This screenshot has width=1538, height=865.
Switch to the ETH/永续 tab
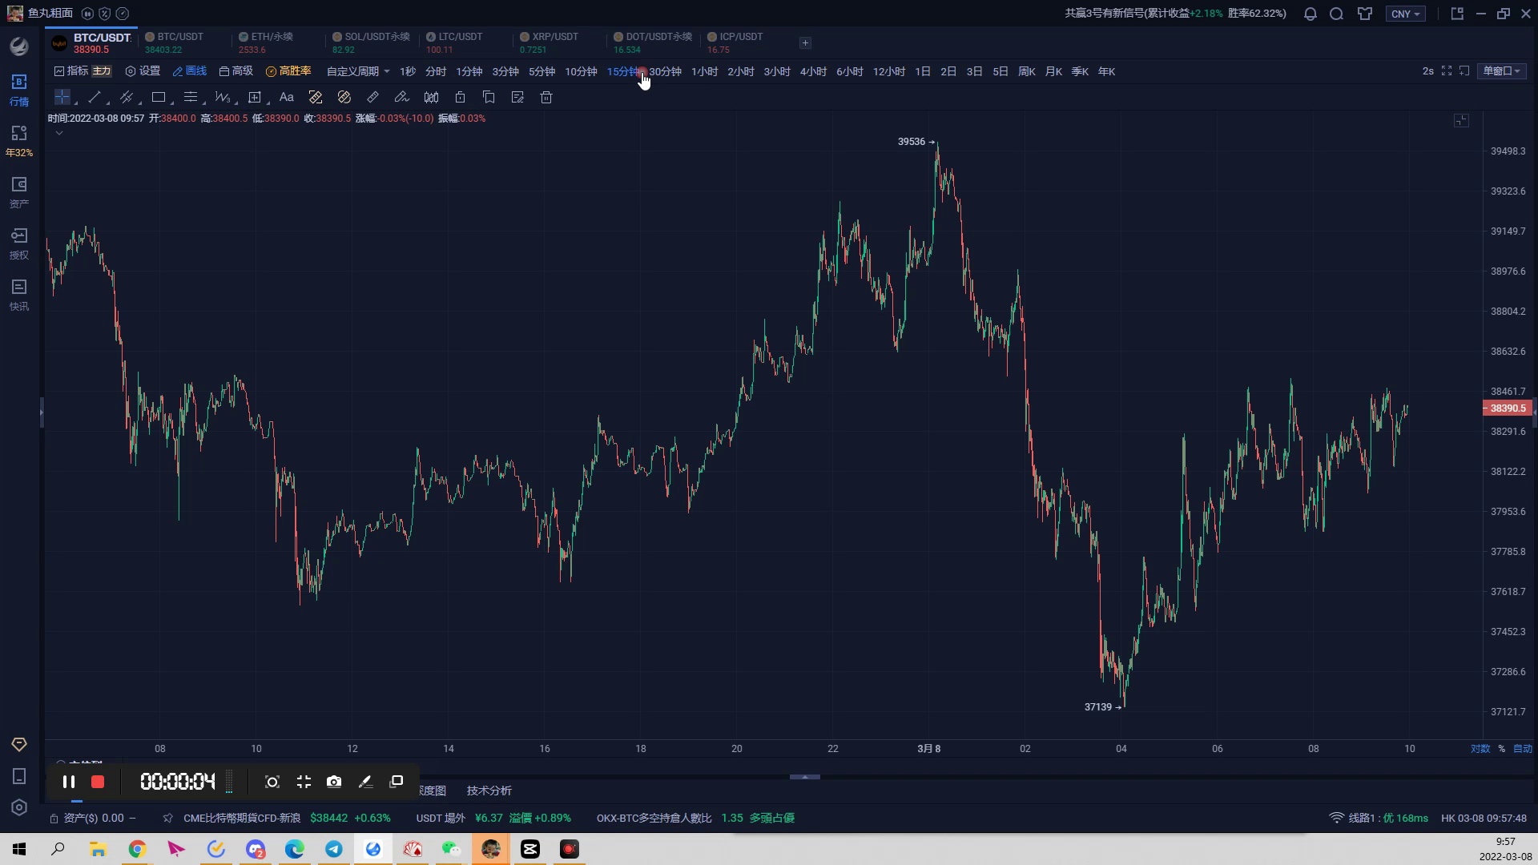pyautogui.click(x=271, y=42)
